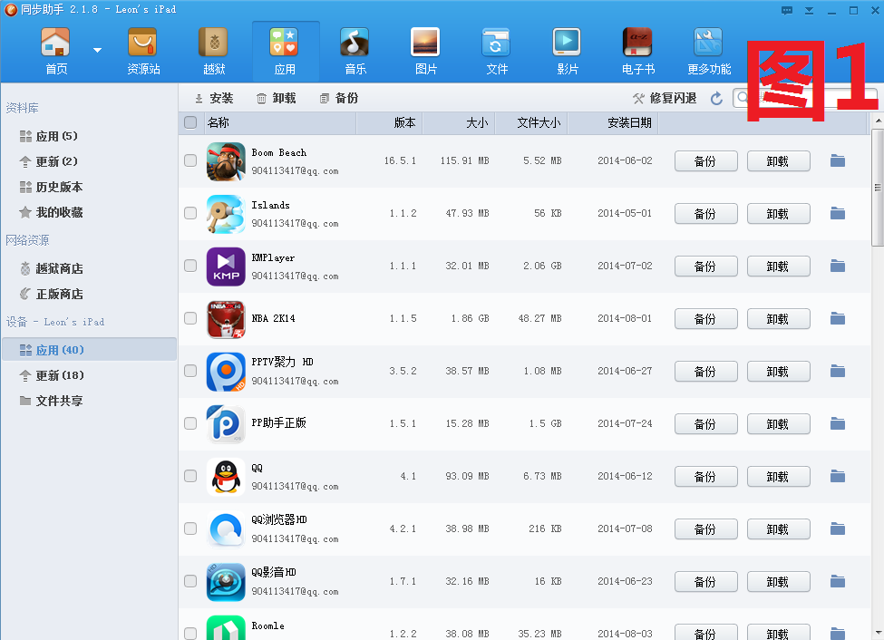The image size is (884, 640).
Task: Open folder icon for NBA 2K14
Action: click(x=838, y=318)
